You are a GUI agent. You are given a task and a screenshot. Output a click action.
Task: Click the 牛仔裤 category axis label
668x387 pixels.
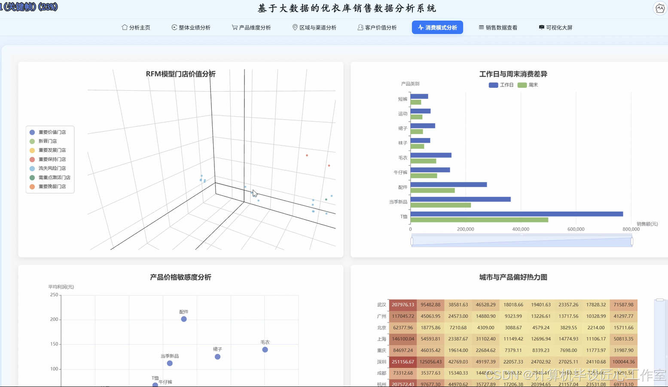(400, 172)
